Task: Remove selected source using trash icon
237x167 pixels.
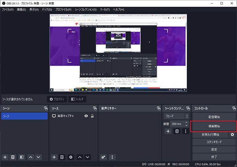Action: pyautogui.click(x=62, y=157)
